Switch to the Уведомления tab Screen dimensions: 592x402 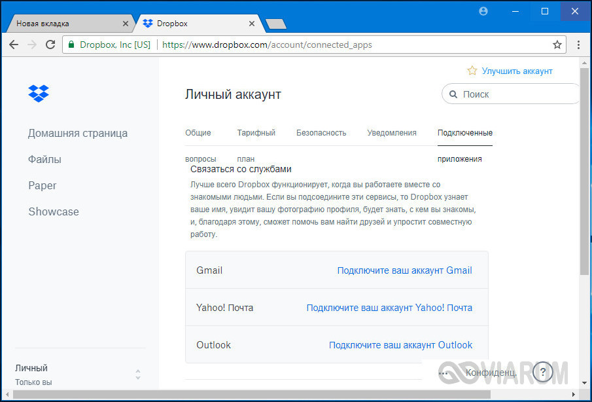tap(392, 133)
